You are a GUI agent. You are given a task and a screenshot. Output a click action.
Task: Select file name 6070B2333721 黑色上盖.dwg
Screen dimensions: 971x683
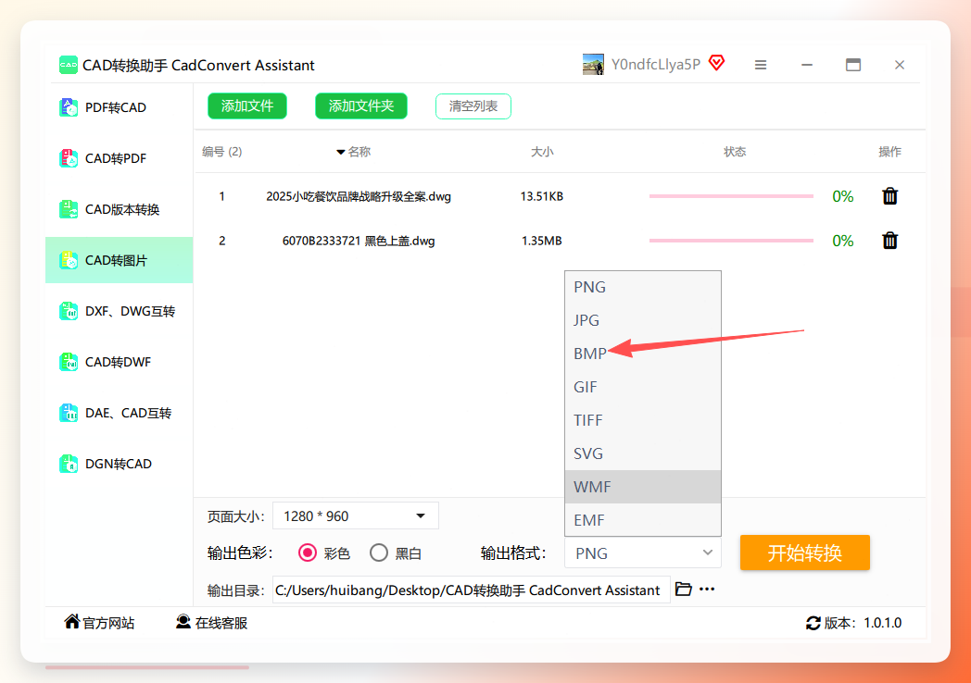click(359, 241)
